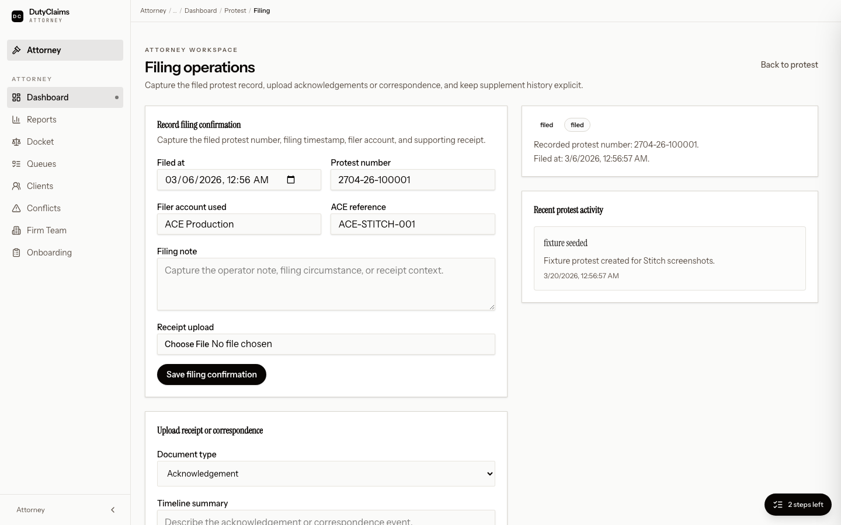Click the Attorney breadcrumb link
Viewport: 841px width, 525px height.
coord(153,10)
